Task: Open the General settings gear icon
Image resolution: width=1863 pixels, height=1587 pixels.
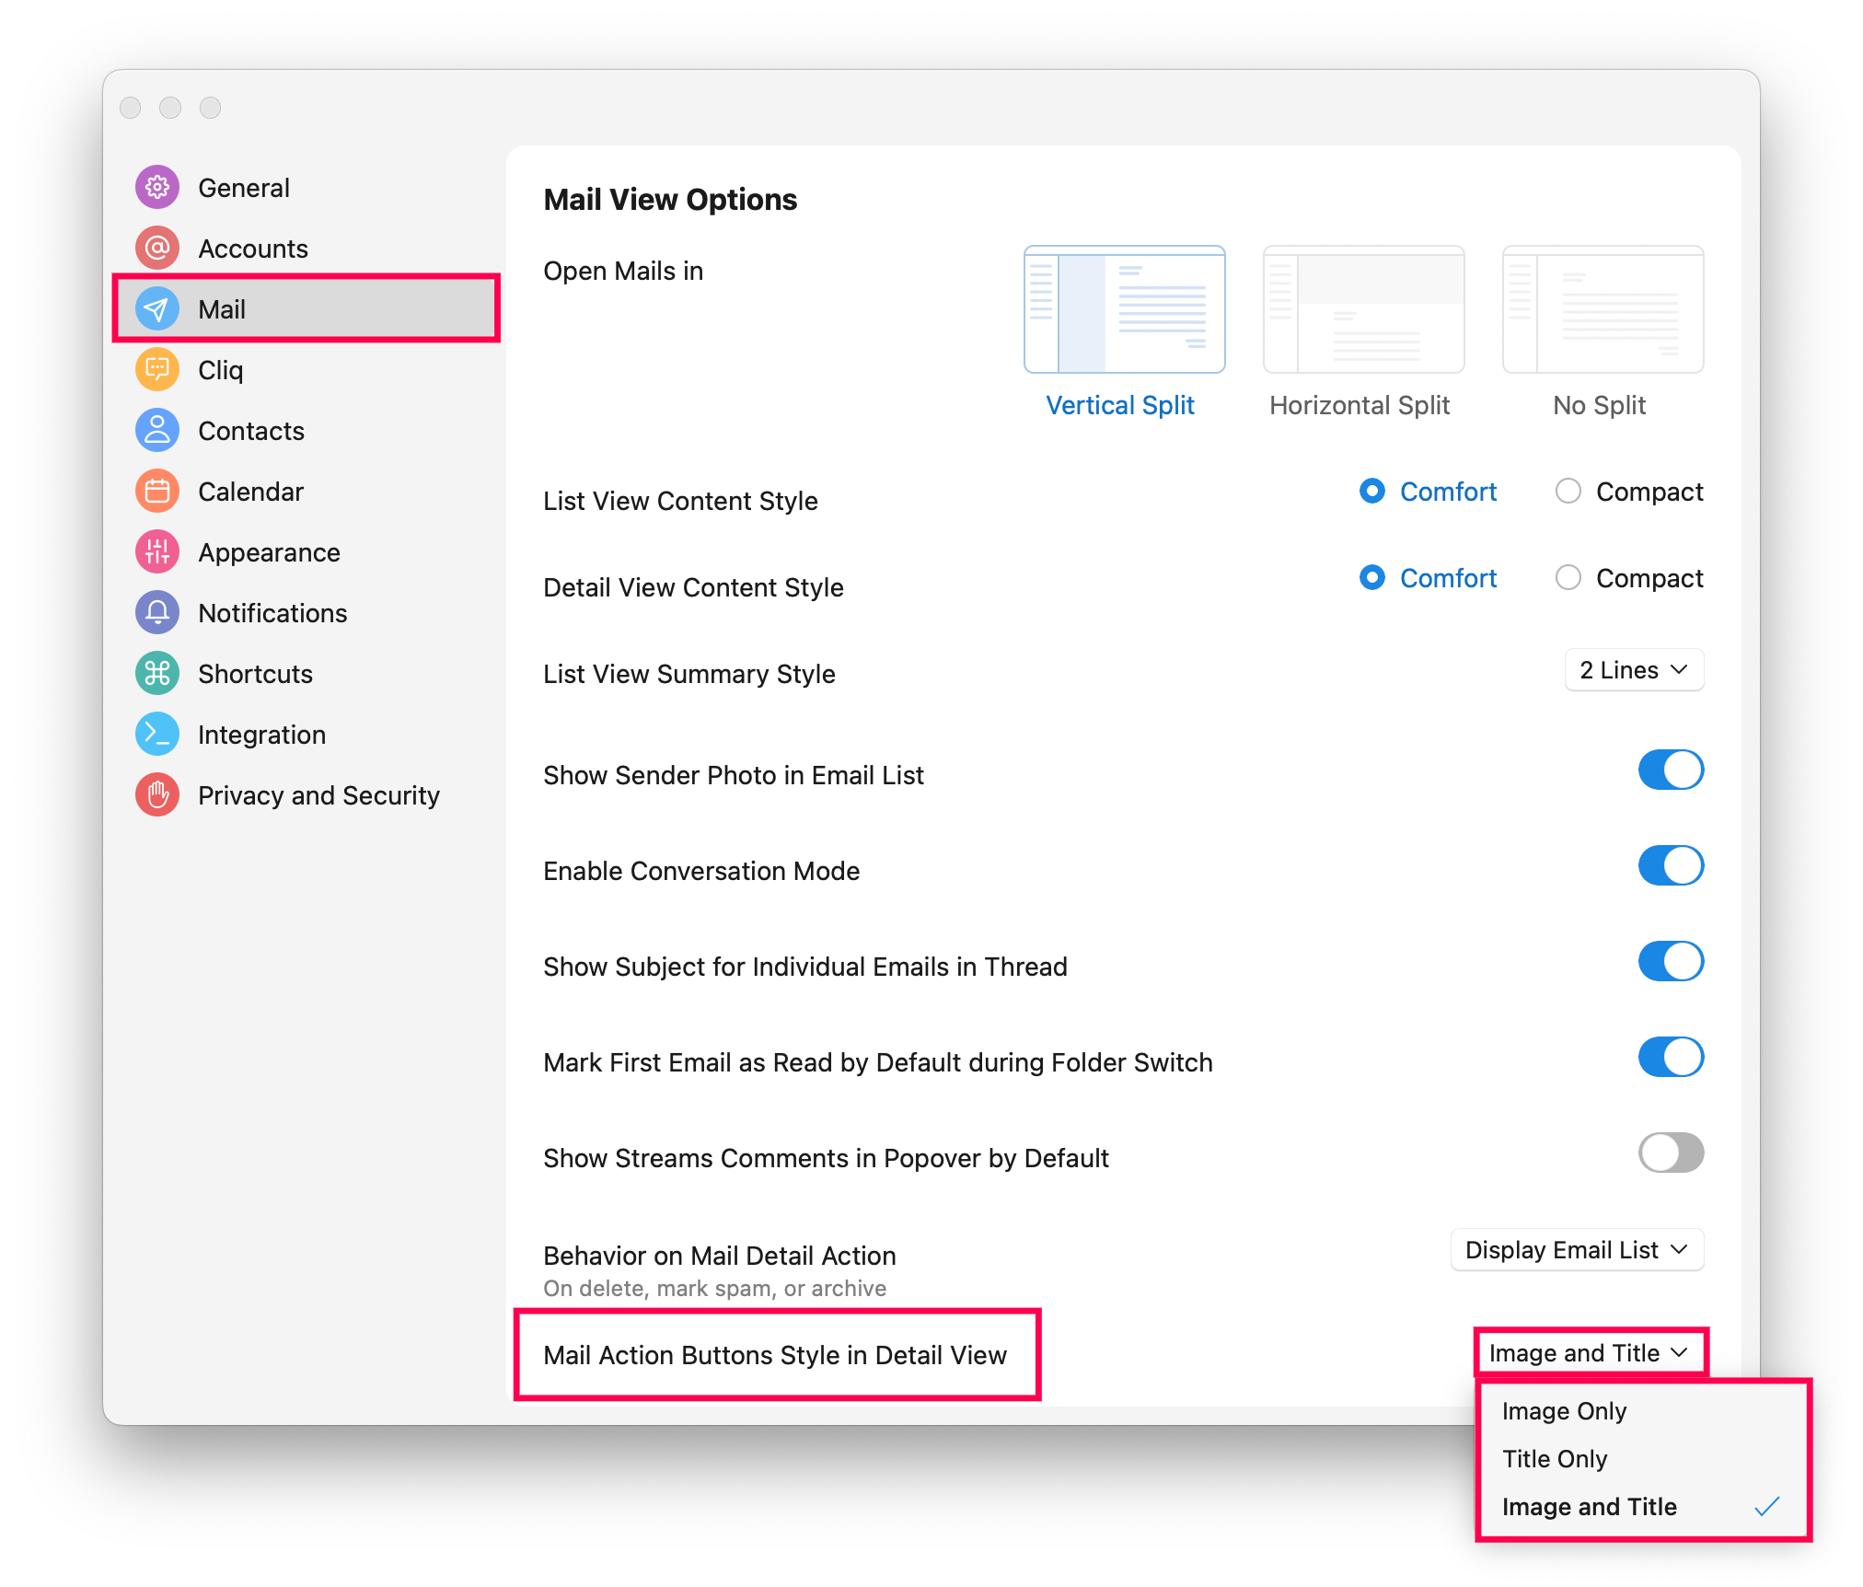Action: coord(157,188)
